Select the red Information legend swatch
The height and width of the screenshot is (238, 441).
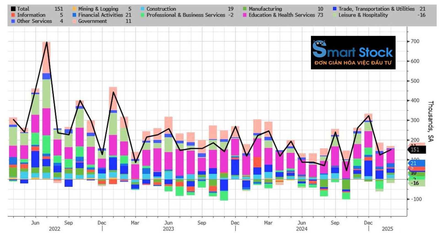tap(13, 15)
